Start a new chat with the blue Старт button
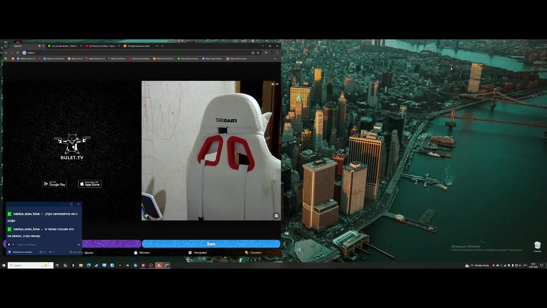This screenshot has height=308, width=547. pyautogui.click(x=211, y=244)
